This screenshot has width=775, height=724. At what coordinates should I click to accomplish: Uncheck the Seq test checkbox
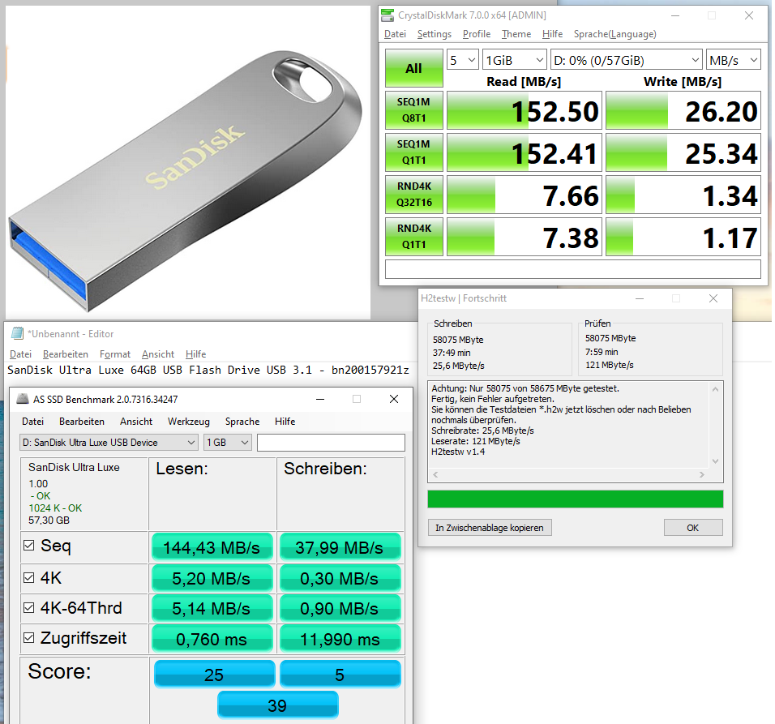[x=29, y=545]
